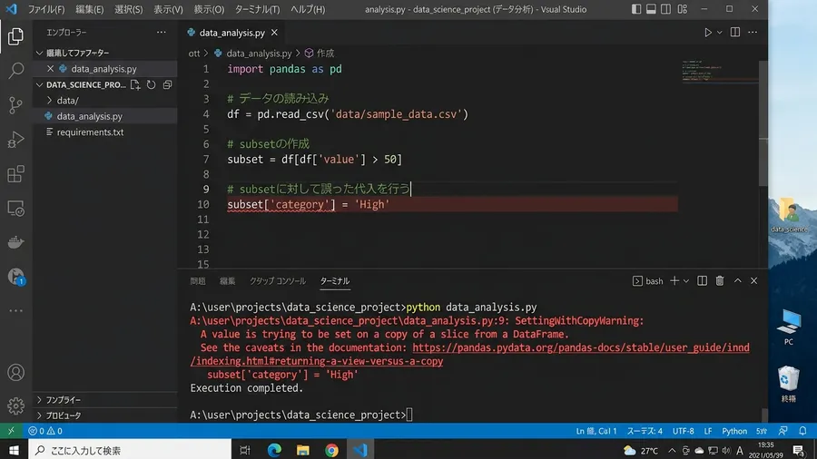Screen dimensions: 817x459
Task: Click the editor minimap
Action: click(x=719, y=70)
